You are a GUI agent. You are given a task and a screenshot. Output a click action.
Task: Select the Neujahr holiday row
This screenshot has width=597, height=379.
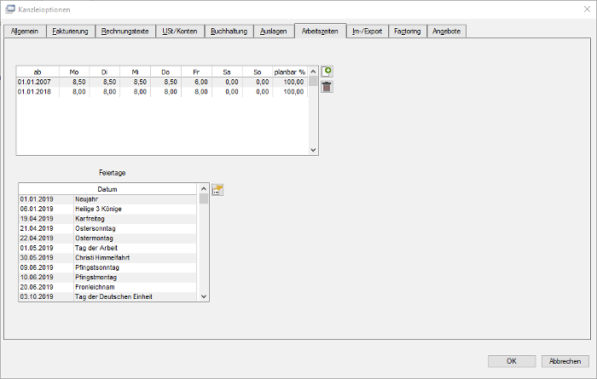[x=107, y=199]
